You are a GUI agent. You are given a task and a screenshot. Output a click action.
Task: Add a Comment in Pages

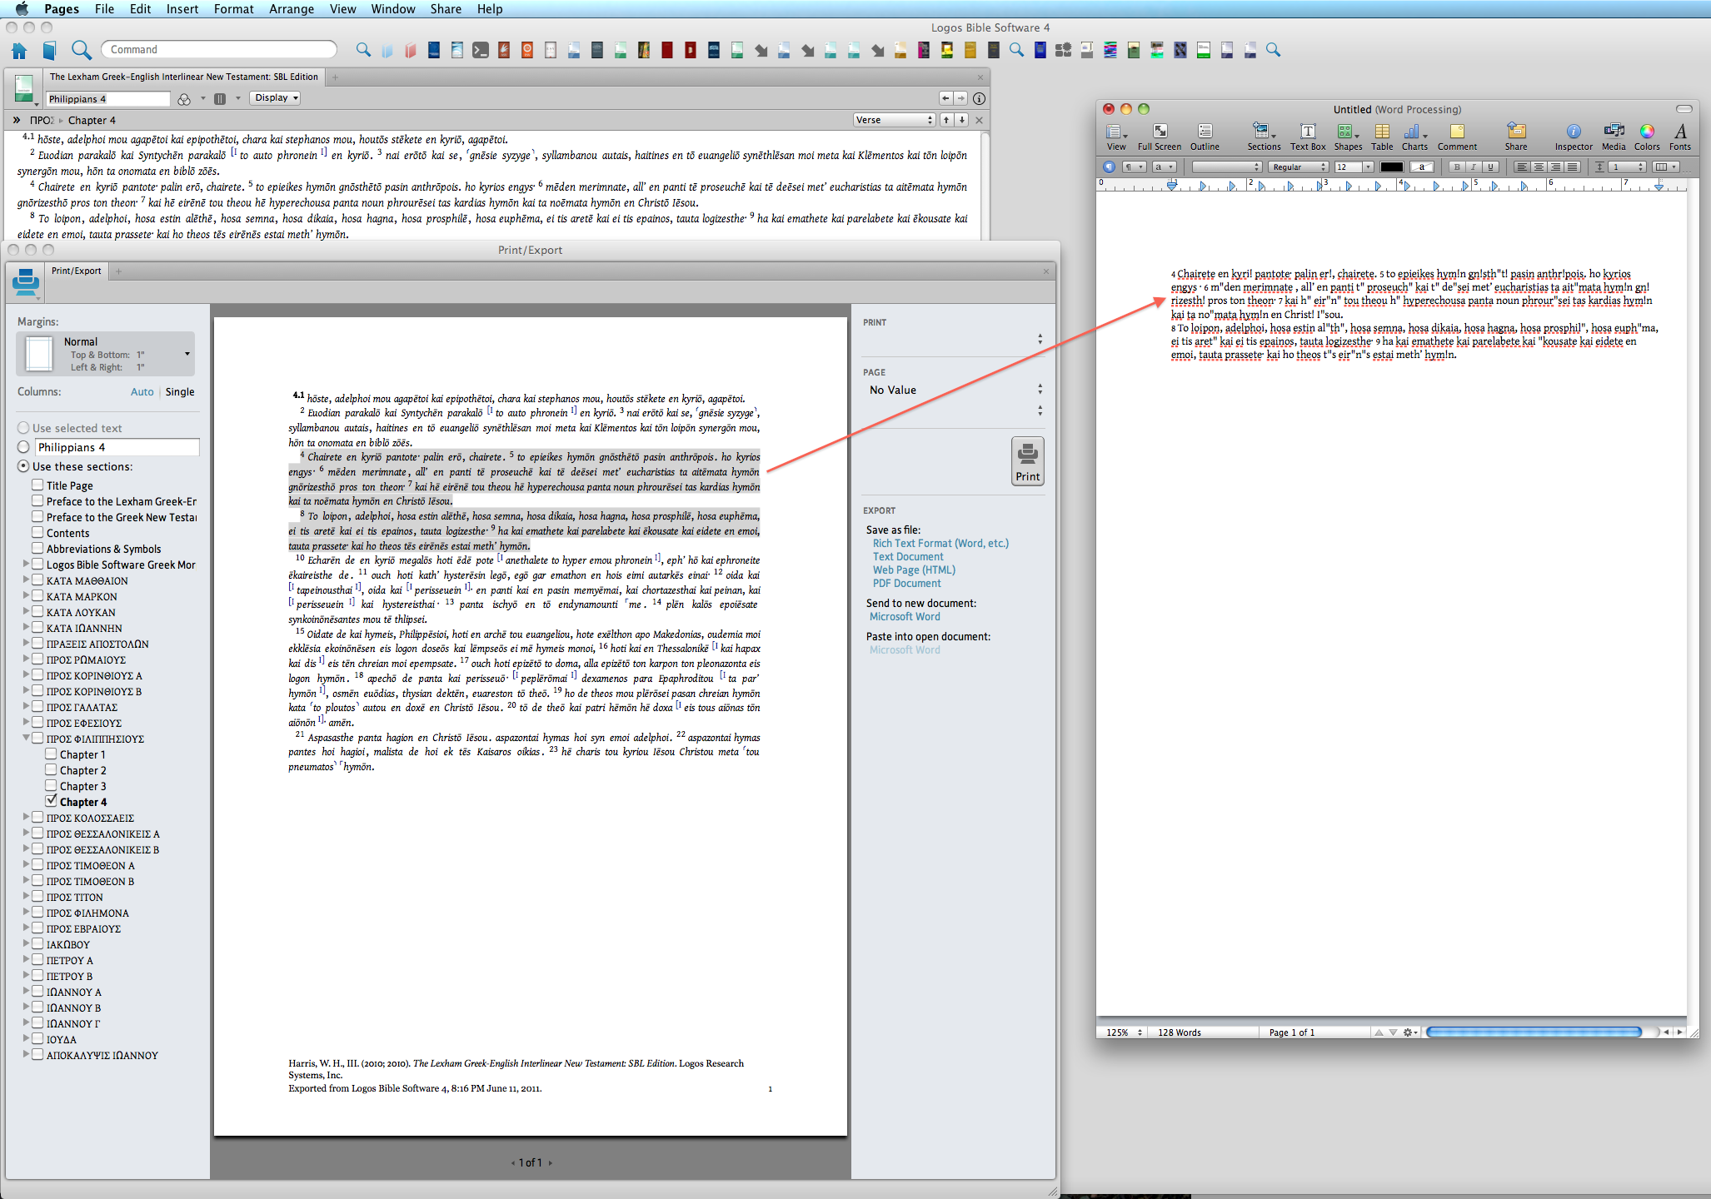1457,137
